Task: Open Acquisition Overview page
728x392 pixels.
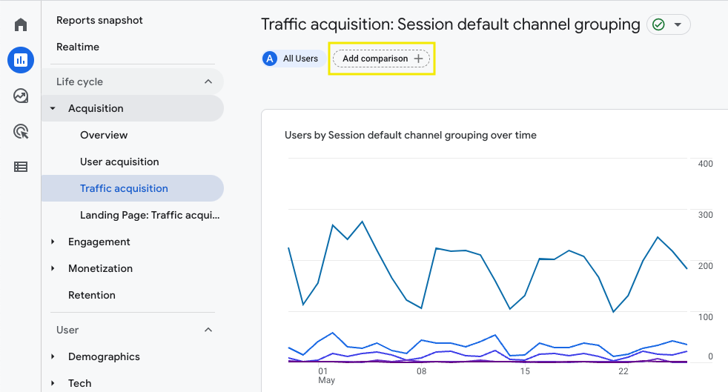Action: click(x=104, y=135)
